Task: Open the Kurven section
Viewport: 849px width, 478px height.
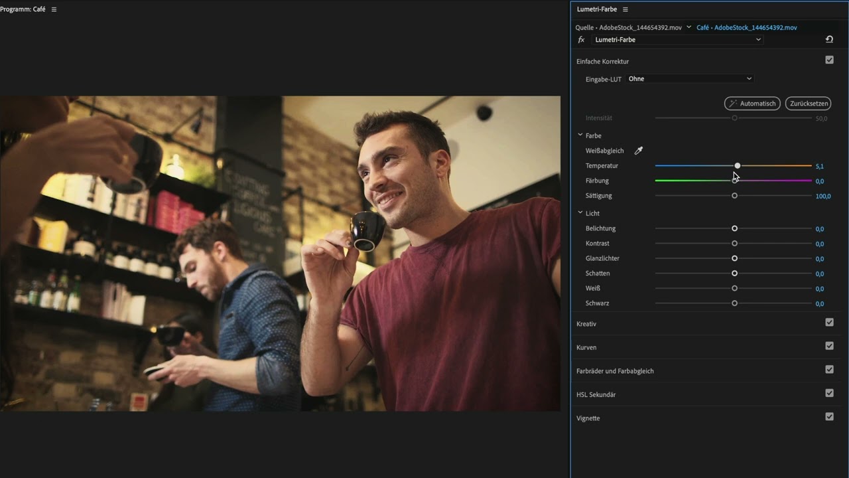Action: 586,347
